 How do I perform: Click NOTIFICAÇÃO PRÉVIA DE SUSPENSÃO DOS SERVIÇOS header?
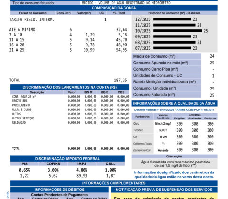point(164,190)
